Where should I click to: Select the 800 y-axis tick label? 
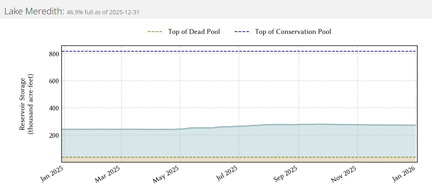(x=53, y=54)
